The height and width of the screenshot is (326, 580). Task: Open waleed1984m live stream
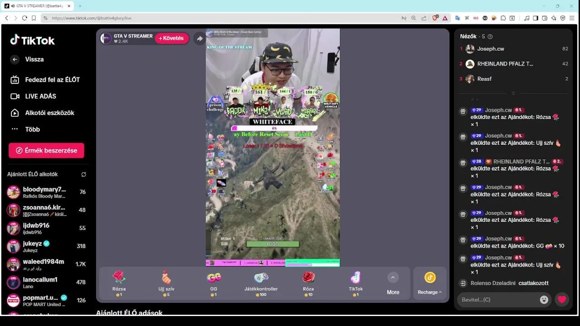coord(46,264)
